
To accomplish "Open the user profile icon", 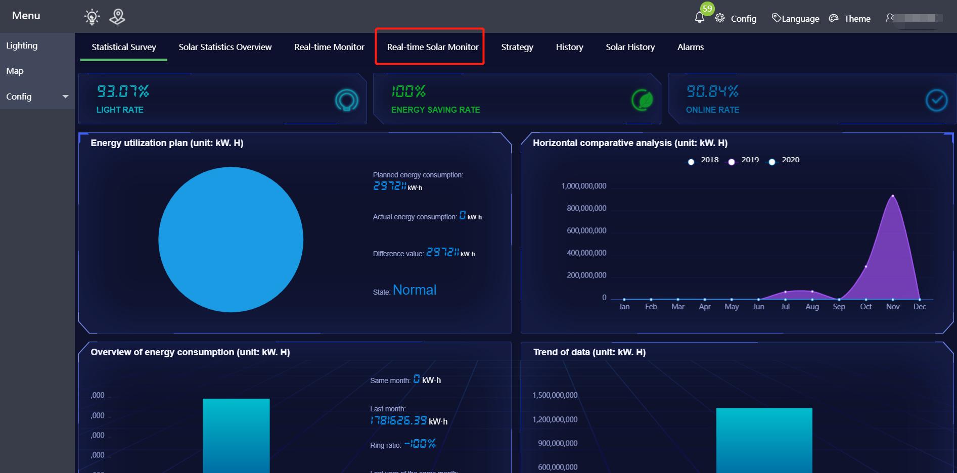I will pyautogui.click(x=889, y=18).
